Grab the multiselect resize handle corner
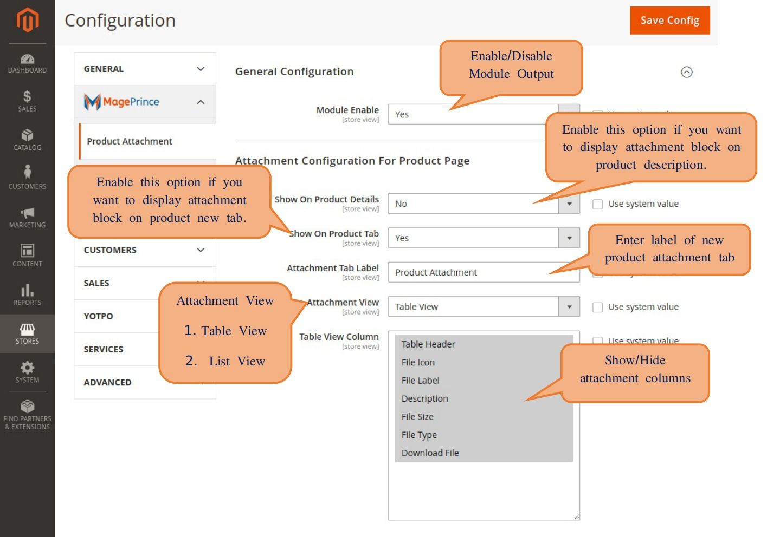The height and width of the screenshot is (537, 767). coord(577,517)
